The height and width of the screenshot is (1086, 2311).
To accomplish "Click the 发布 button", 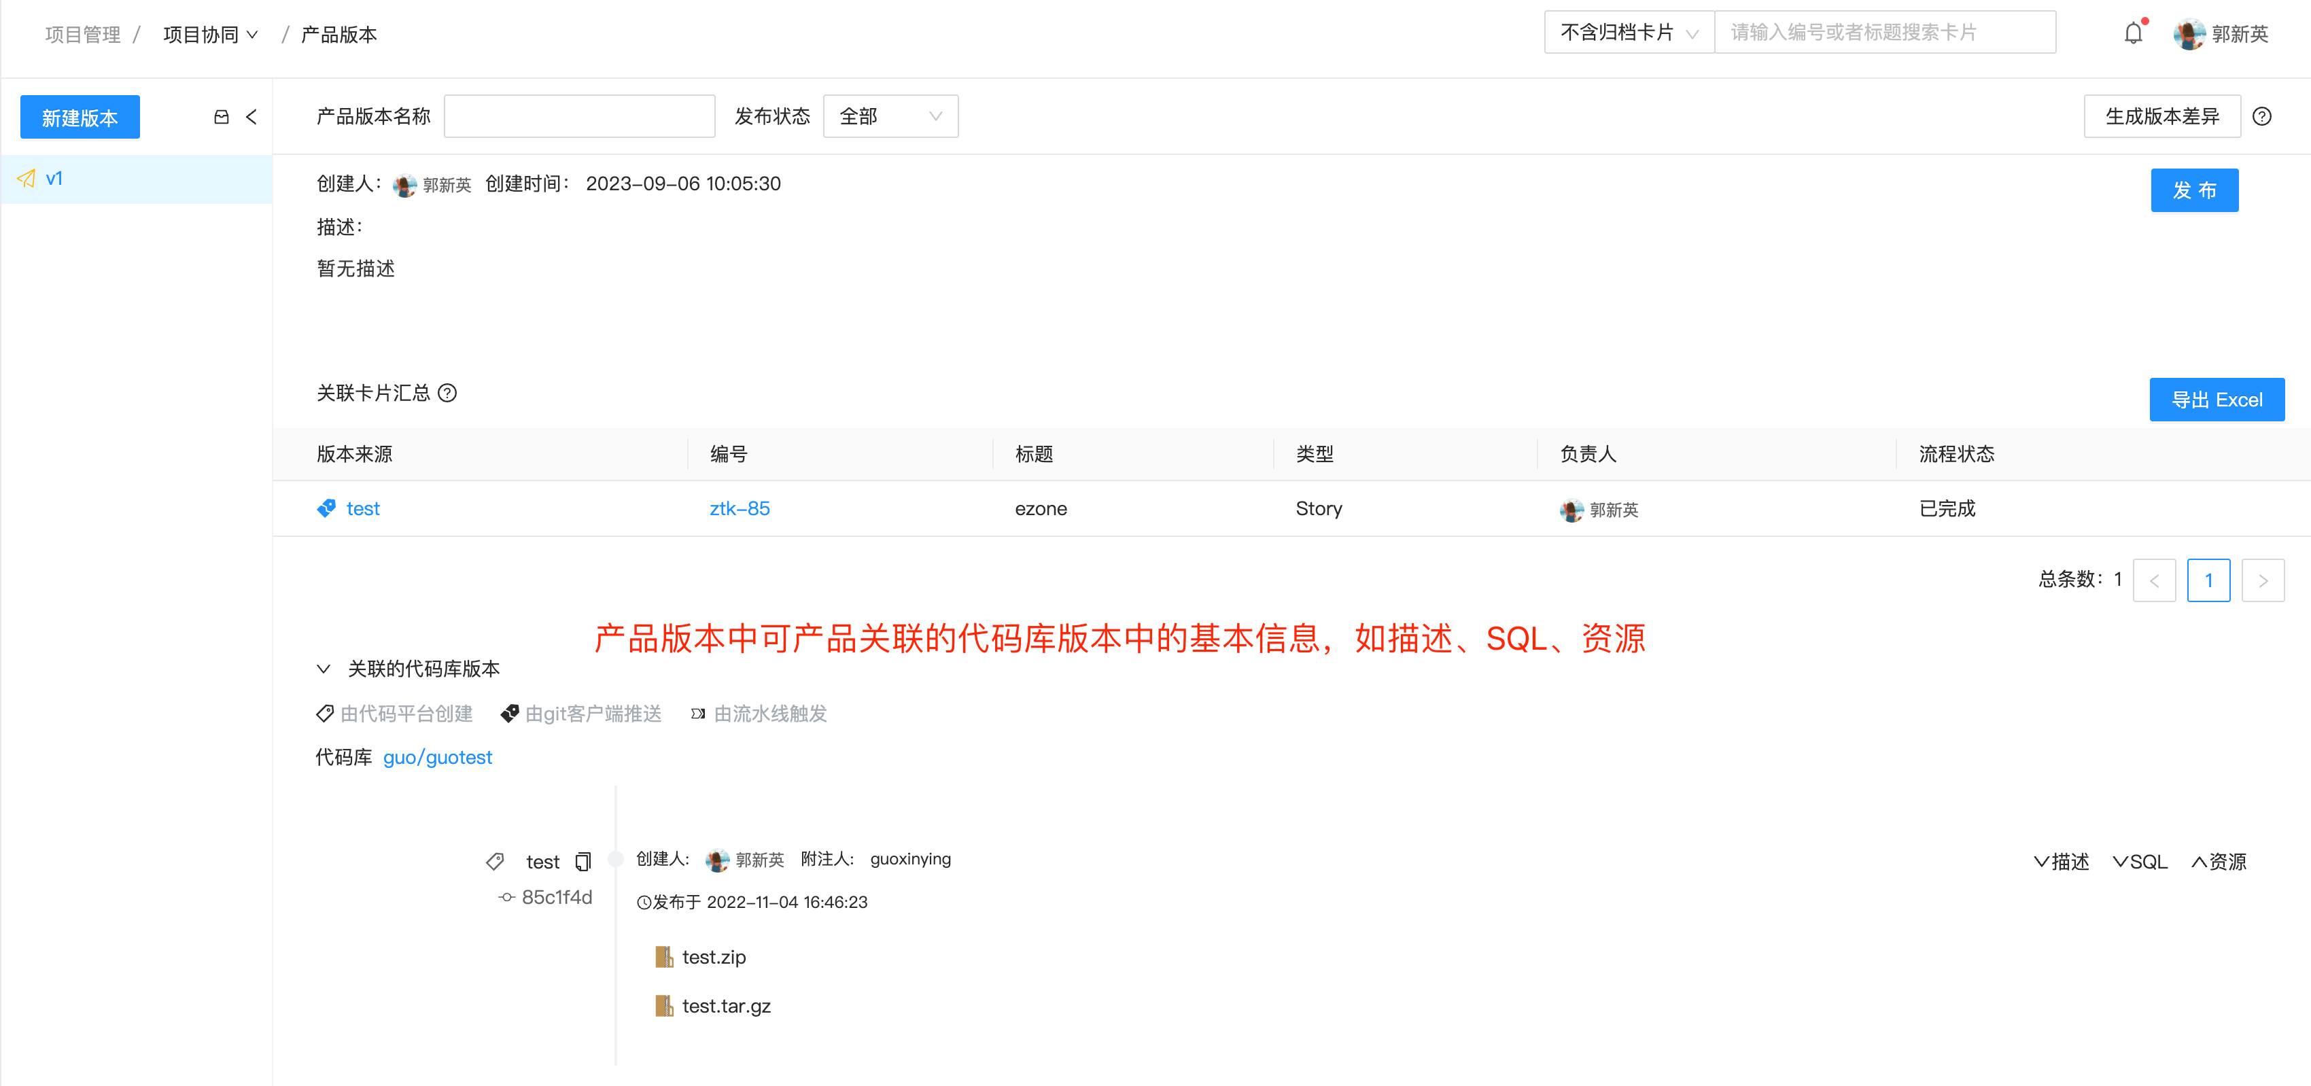I will (x=2194, y=190).
